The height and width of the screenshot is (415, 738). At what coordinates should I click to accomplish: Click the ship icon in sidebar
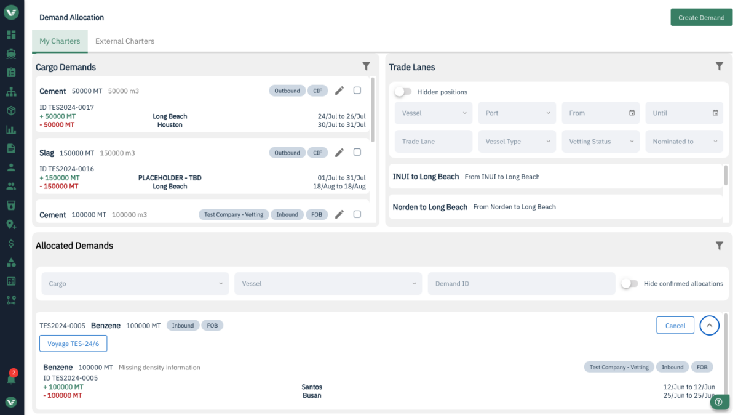click(x=11, y=53)
